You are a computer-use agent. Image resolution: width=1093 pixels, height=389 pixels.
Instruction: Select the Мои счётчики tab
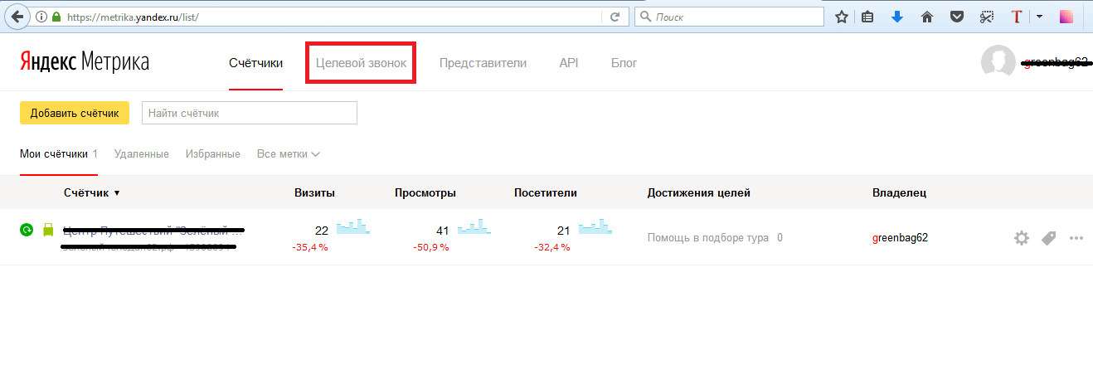pos(58,154)
